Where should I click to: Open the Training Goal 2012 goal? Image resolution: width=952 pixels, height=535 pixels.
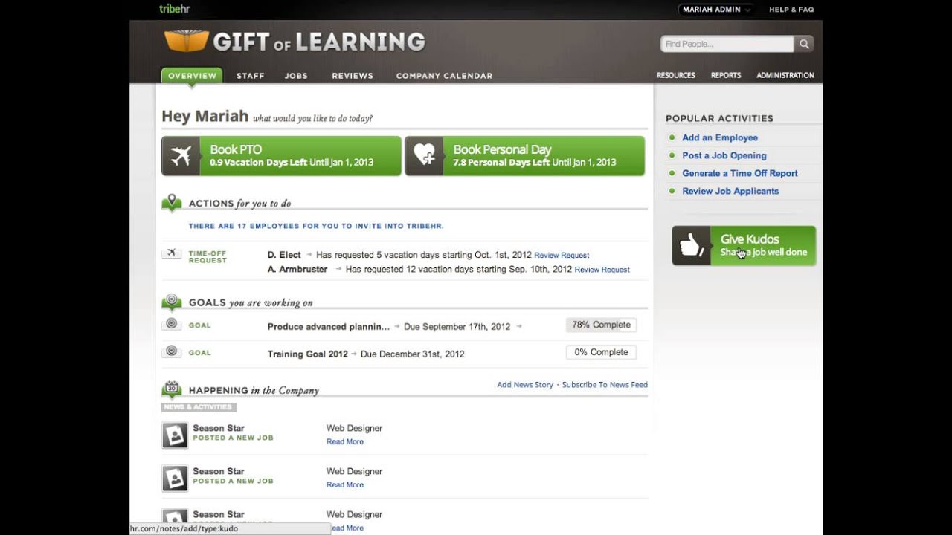click(x=308, y=354)
